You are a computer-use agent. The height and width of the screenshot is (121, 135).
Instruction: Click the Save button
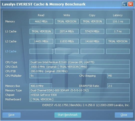coord(12,115)
